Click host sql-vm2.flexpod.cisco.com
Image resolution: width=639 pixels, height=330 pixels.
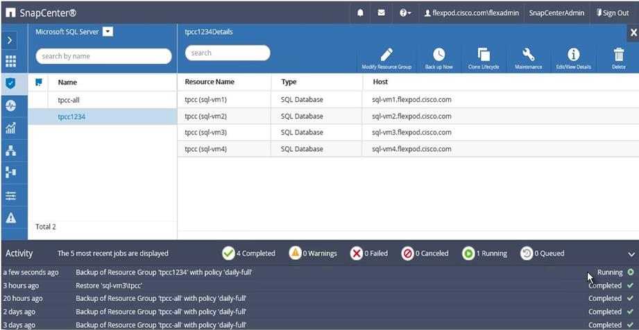[411, 116]
